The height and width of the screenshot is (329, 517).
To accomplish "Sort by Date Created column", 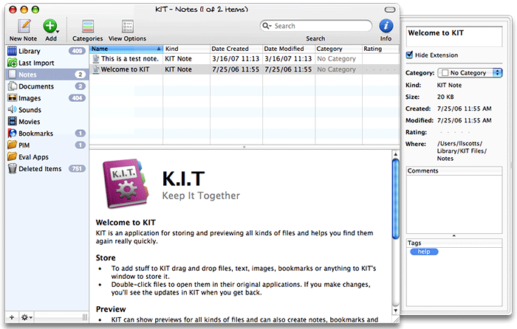I will (236, 49).
